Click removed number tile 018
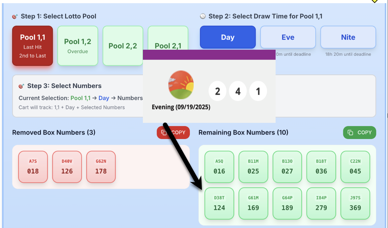Screen dimensions: 388x228 coord(33,167)
